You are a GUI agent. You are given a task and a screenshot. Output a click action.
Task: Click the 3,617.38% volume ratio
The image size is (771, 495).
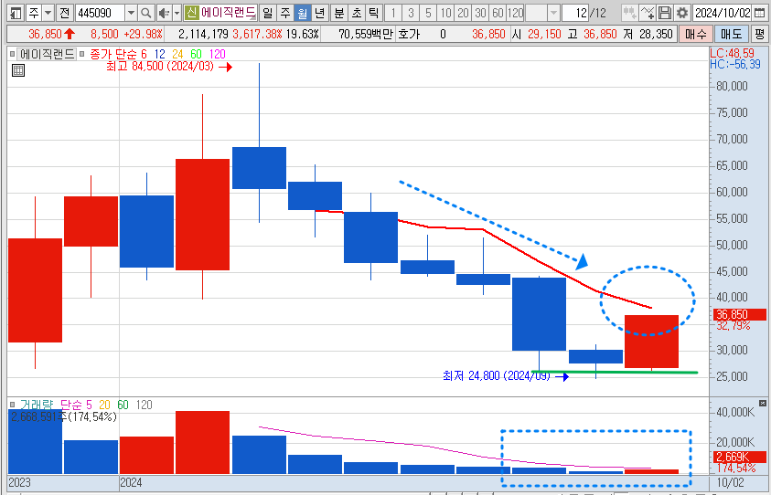(257, 34)
